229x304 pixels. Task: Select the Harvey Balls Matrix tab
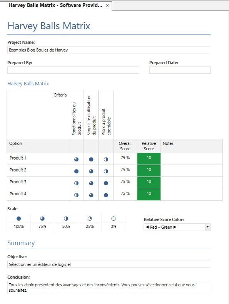55,5
